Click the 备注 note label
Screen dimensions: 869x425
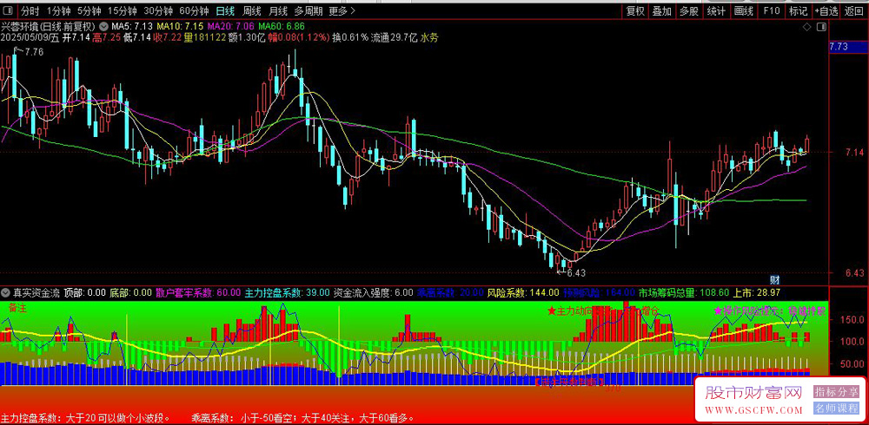[x=16, y=308]
